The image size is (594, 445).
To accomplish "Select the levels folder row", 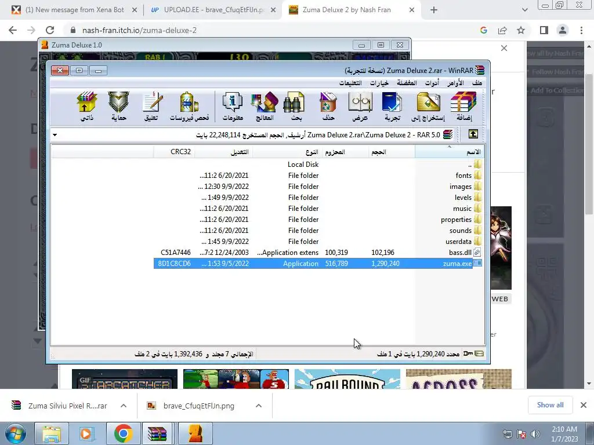I will coord(318,197).
